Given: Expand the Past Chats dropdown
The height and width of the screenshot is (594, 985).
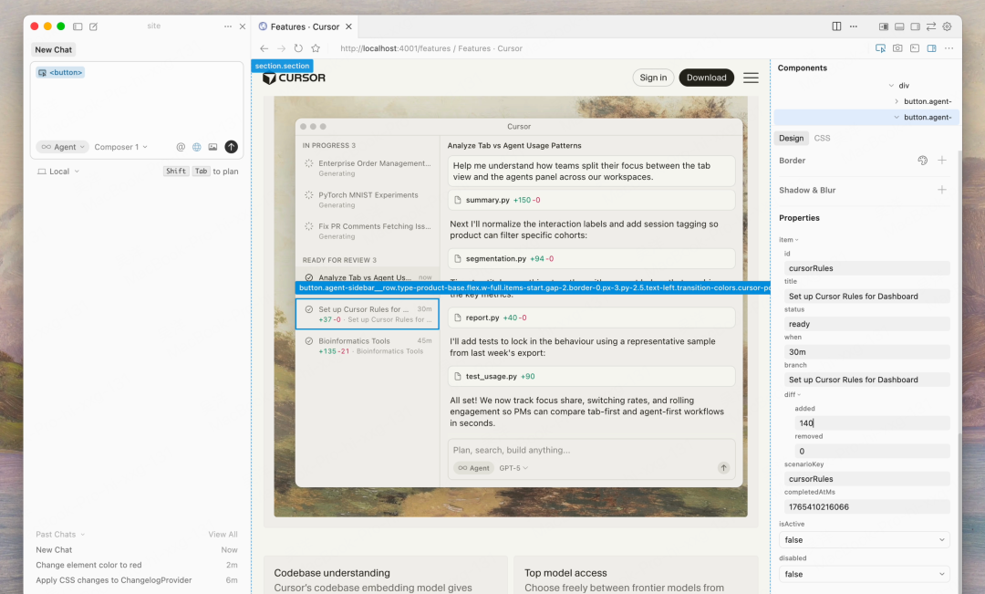Looking at the screenshot, I should 60,535.
